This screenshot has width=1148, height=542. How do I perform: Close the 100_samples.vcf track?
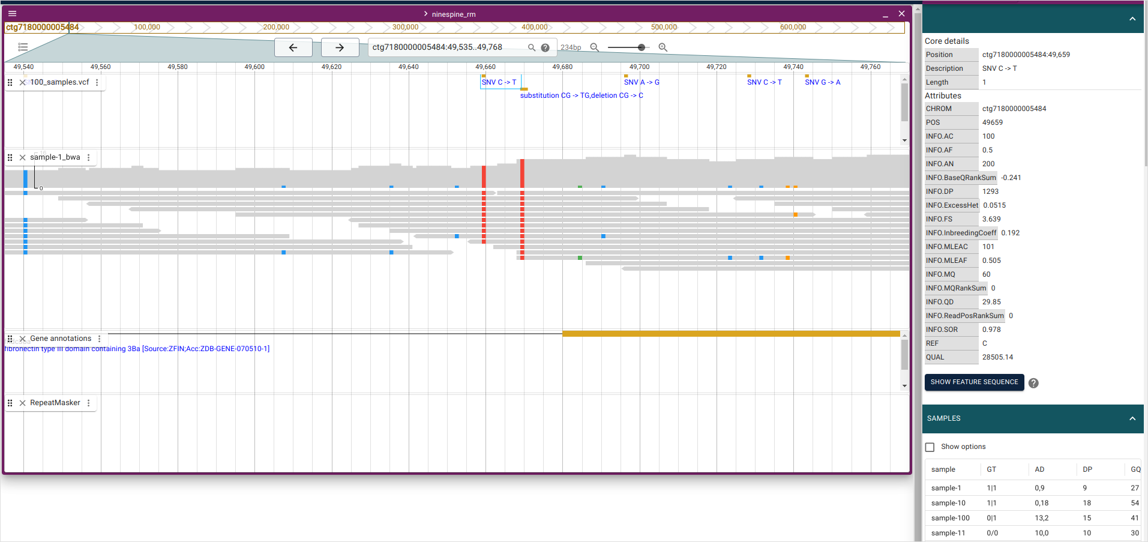pyautogui.click(x=22, y=82)
